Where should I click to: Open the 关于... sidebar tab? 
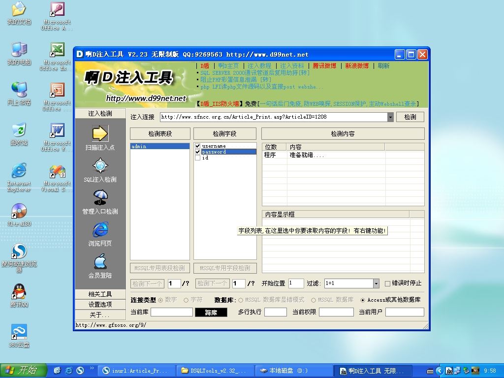click(100, 315)
